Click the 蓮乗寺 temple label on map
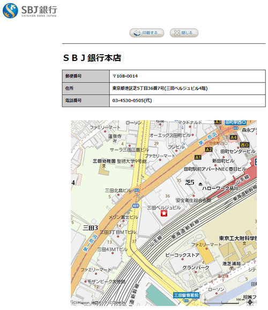 click(115, 136)
